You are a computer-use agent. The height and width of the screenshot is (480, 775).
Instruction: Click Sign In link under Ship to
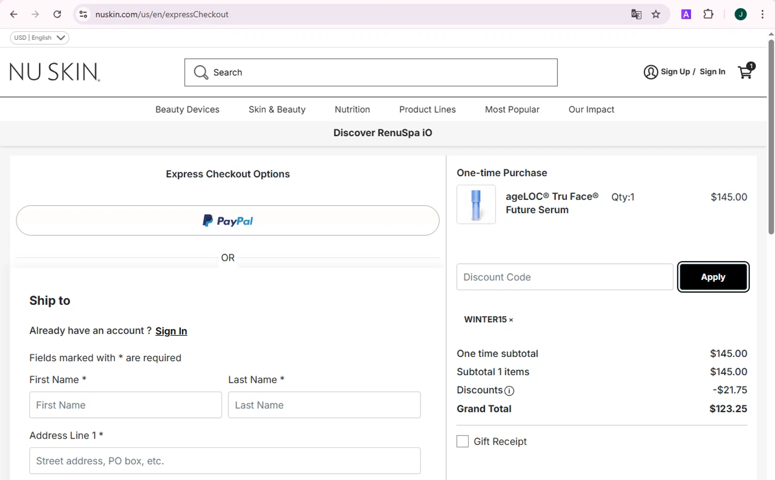(x=171, y=331)
